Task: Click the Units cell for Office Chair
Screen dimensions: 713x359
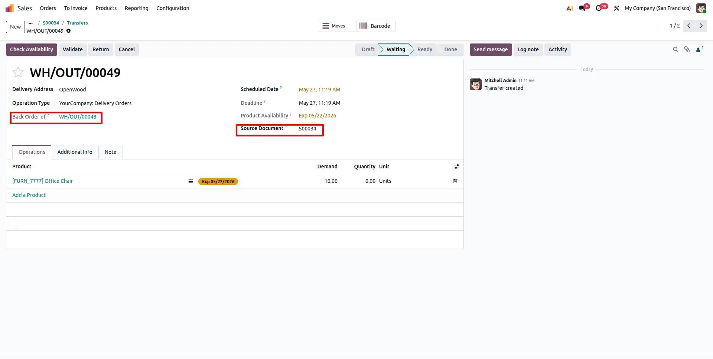Action: pos(385,181)
